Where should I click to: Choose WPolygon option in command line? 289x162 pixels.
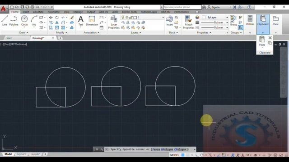[x=167, y=149]
